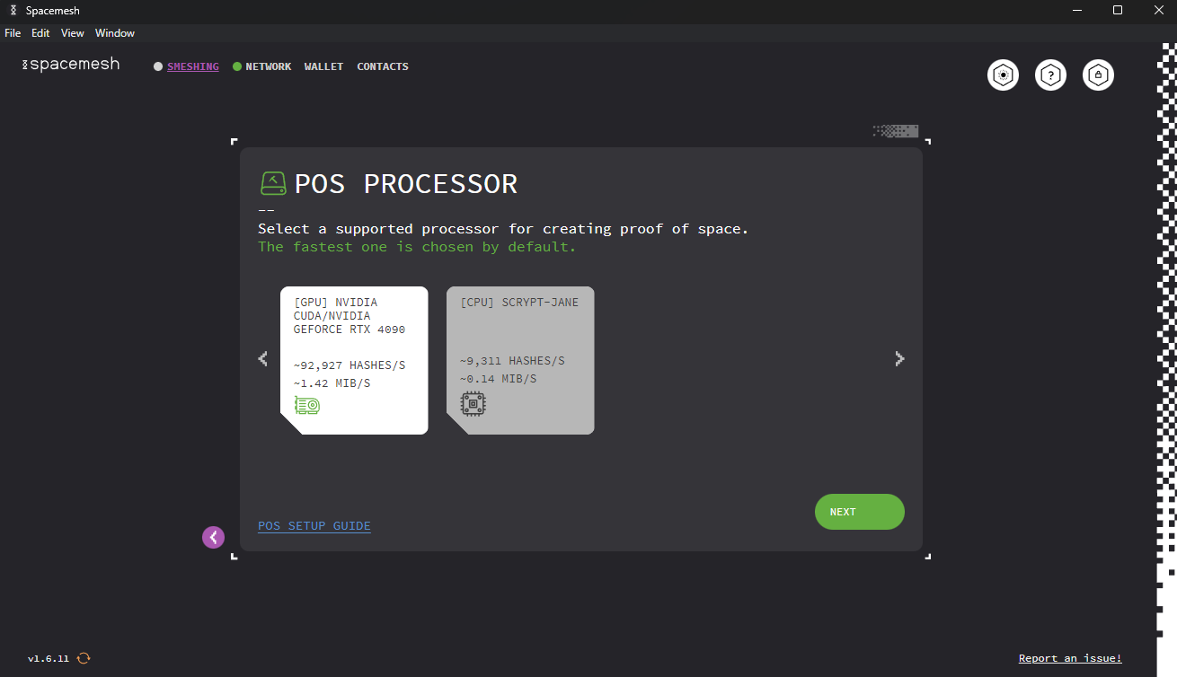Open the Smeshing tab

(x=192, y=66)
